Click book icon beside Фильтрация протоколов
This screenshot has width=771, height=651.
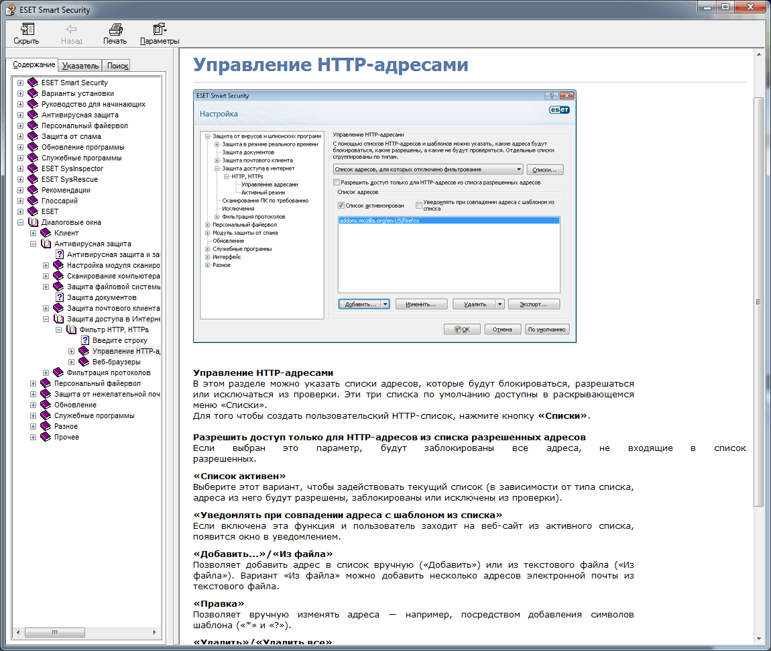click(x=58, y=372)
